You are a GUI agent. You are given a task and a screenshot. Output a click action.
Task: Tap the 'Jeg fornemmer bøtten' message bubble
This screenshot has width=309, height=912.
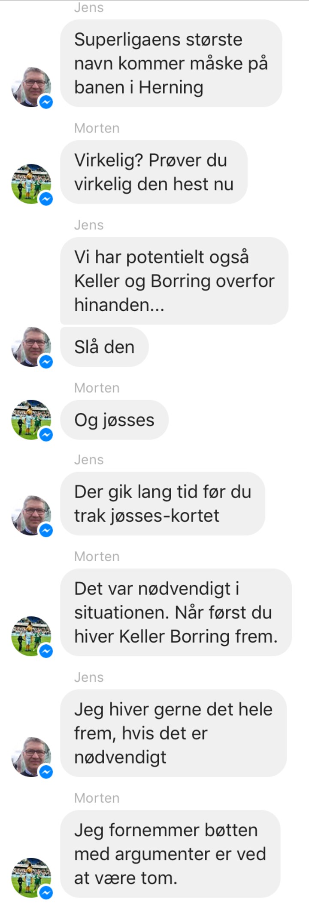(170, 854)
